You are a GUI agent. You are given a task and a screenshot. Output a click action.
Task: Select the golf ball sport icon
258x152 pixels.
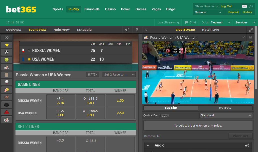point(7,82)
